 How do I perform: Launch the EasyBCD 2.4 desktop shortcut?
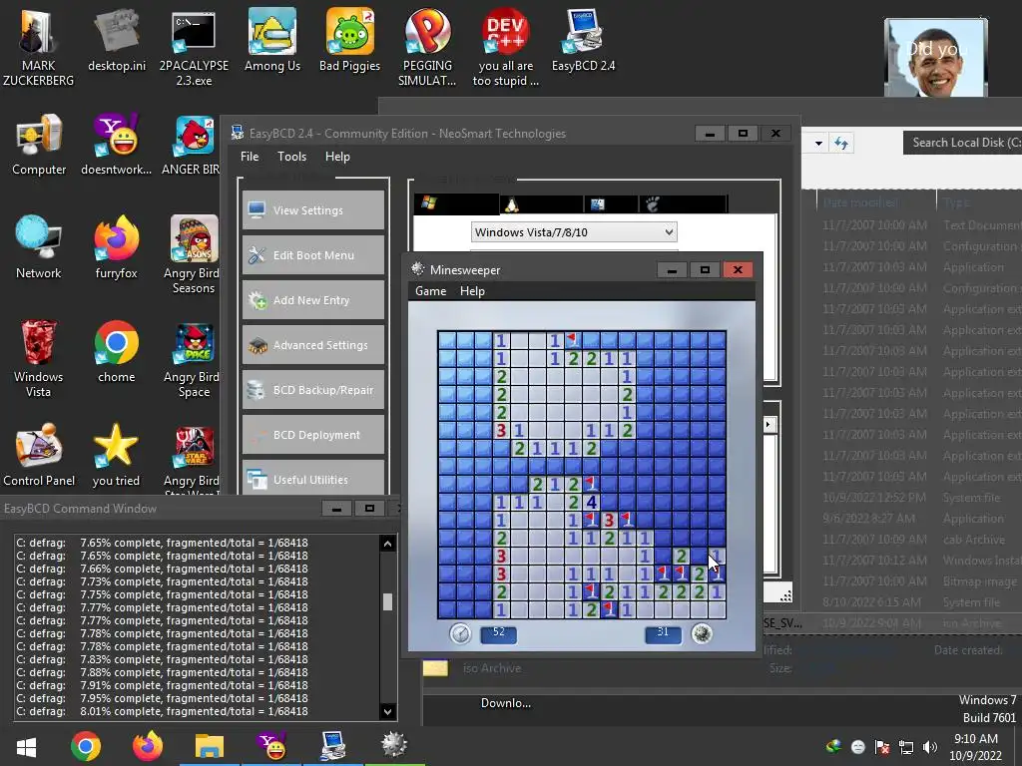[583, 39]
